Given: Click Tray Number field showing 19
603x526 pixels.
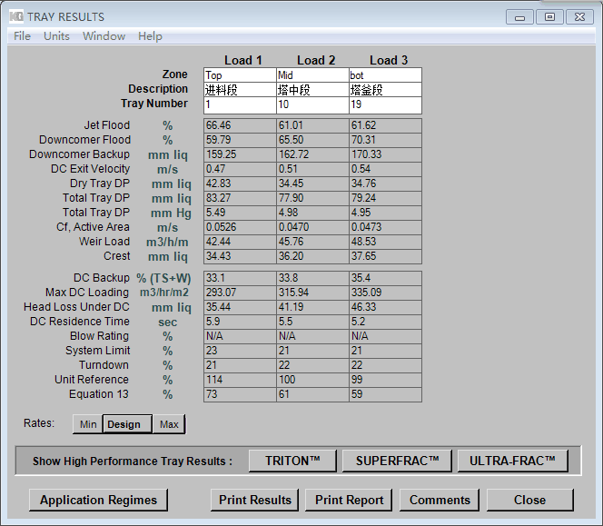Looking at the screenshot, I should [385, 105].
